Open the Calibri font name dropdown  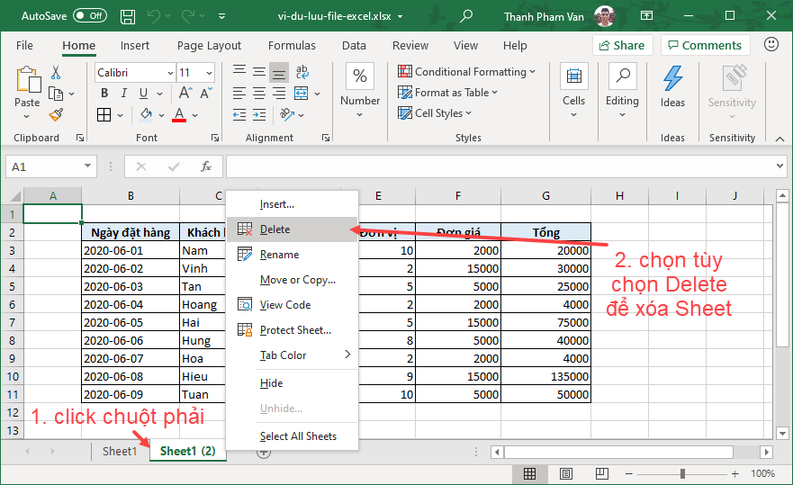coord(170,73)
